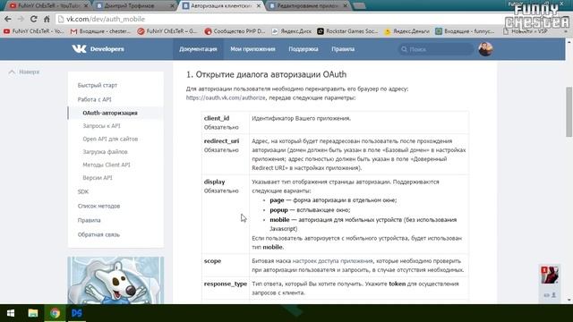This screenshot has height=322, width=573.
Task: Follow the https://oauth.vk.com/authorize link
Action: (x=226, y=97)
